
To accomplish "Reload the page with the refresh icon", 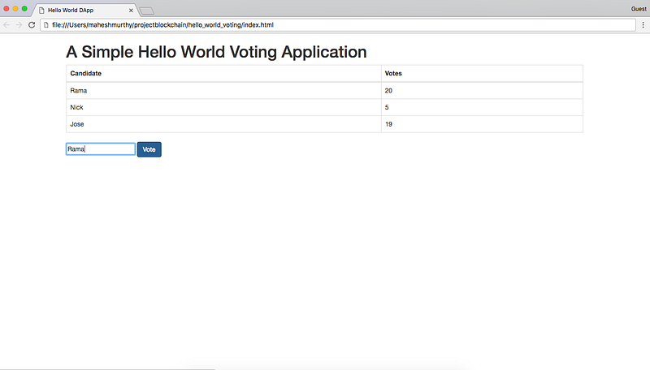I will (32, 25).
